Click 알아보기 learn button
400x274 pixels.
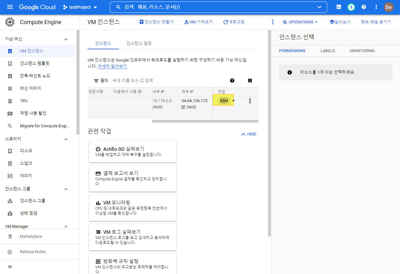pyautogui.click(x=340, y=22)
